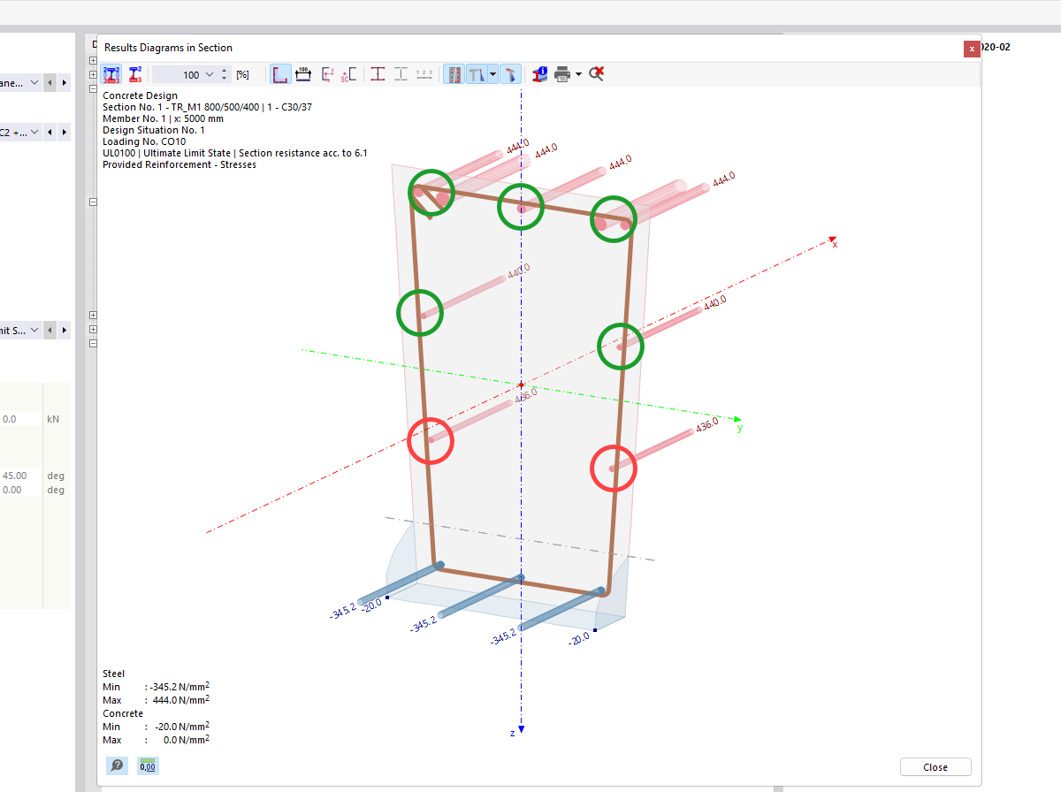
Task: Click the Steel Max 444.0 N/mm² value
Action: (x=181, y=699)
